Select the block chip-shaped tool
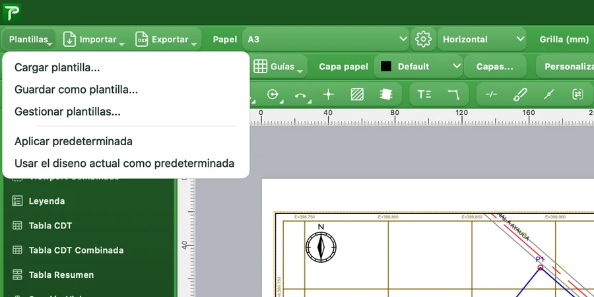The height and width of the screenshot is (297, 594). tap(385, 94)
